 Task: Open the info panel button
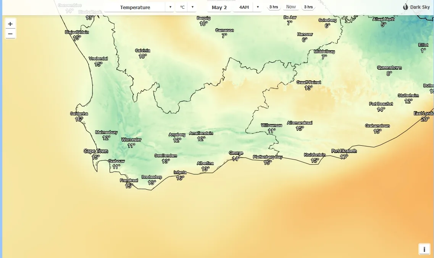point(424,249)
